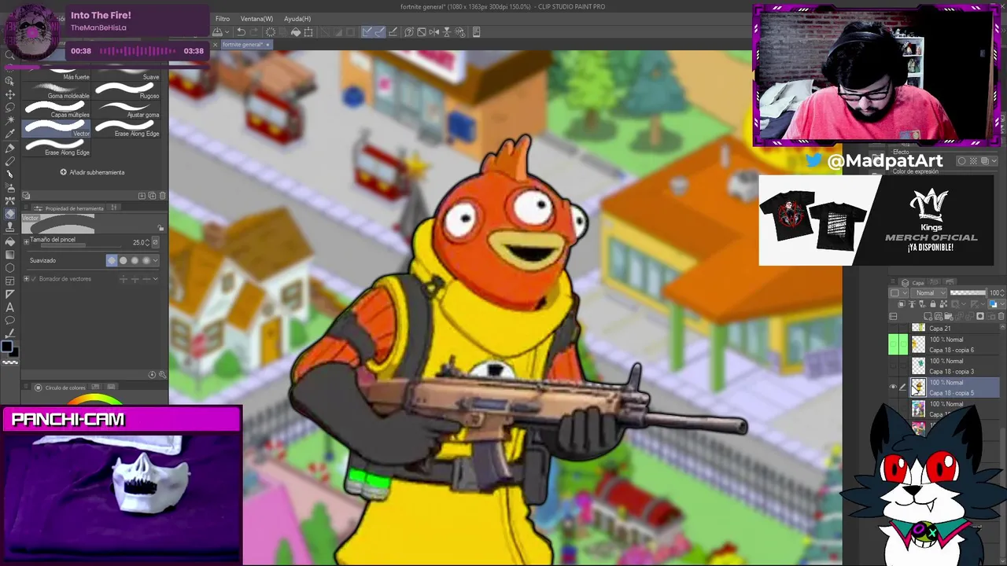This screenshot has width=1007, height=566.
Task: Toggle visibility of Capa 18 - copia 5
Action: tap(893, 387)
